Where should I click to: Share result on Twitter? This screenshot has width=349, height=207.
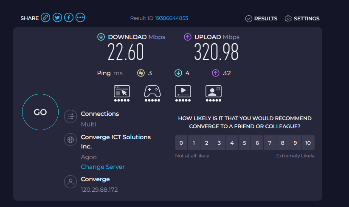tap(57, 17)
